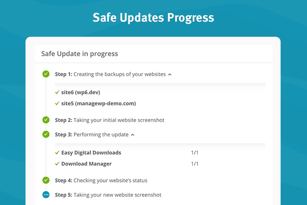Viewport: 307px width, 205px height.
Task: Click the Step 1 green checkmark icon
Action: 46,74
